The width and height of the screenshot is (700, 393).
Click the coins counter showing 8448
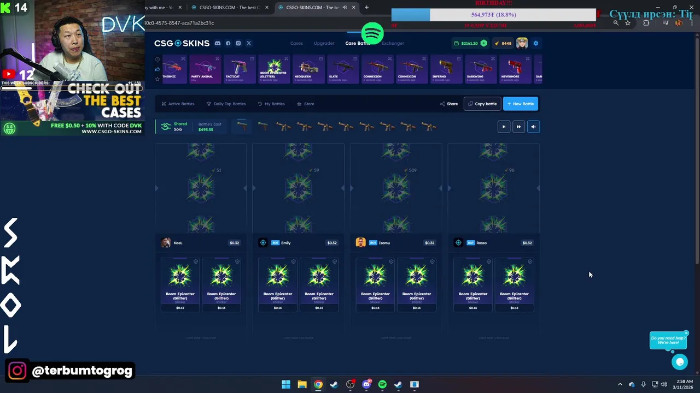(503, 43)
